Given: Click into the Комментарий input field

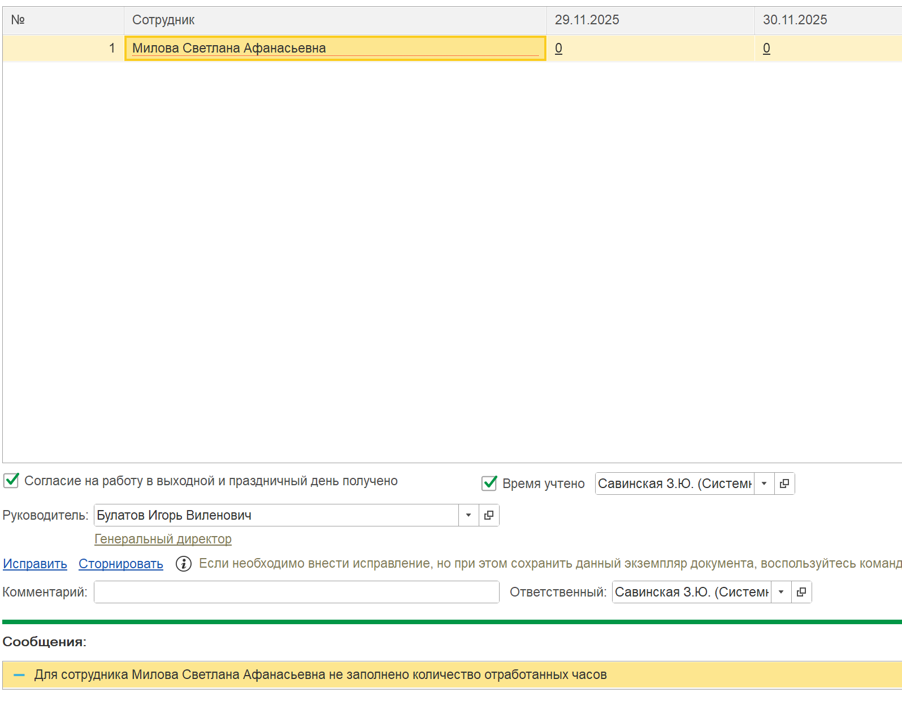Looking at the screenshot, I should 296,592.
